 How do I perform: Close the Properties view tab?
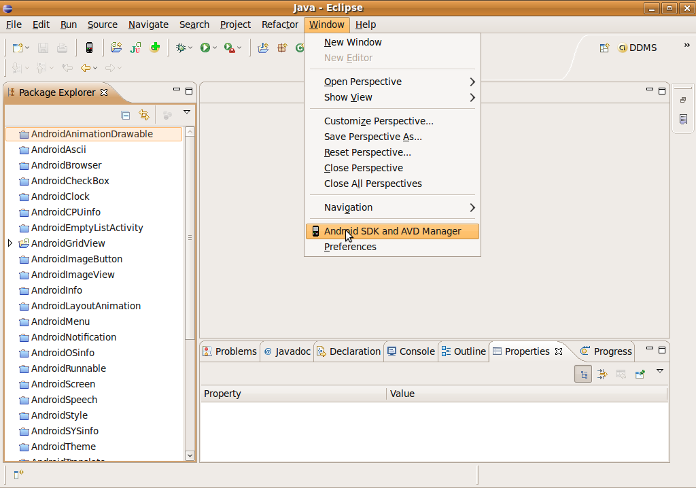coord(559,351)
